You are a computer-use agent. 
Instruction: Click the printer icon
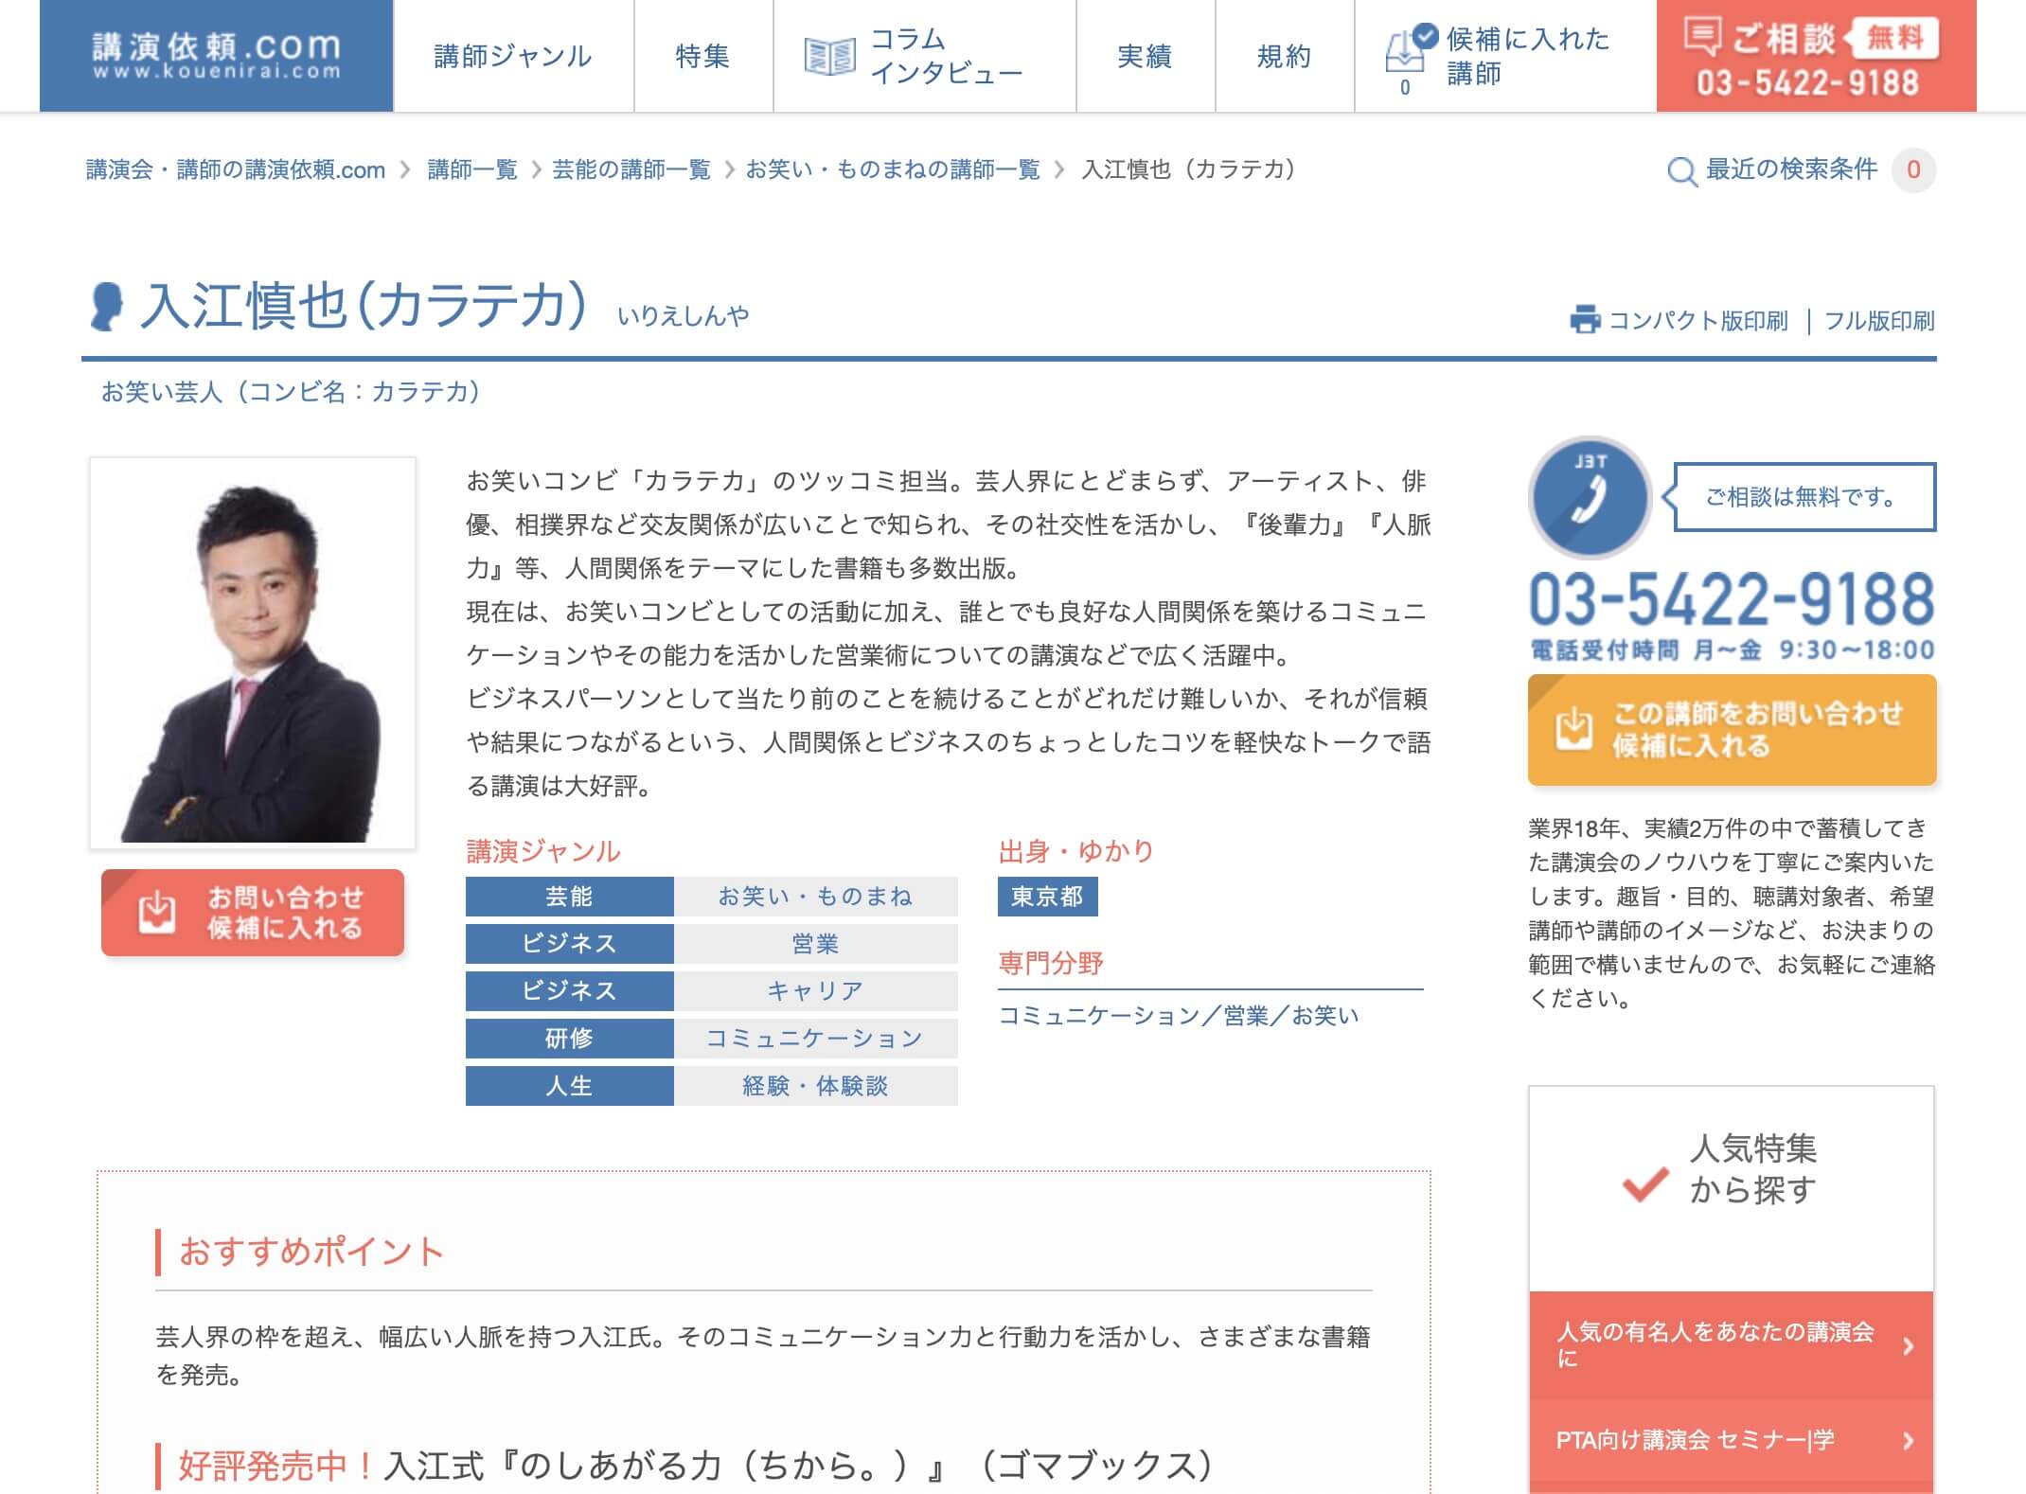pyautogui.click(x=1585, y=320)
